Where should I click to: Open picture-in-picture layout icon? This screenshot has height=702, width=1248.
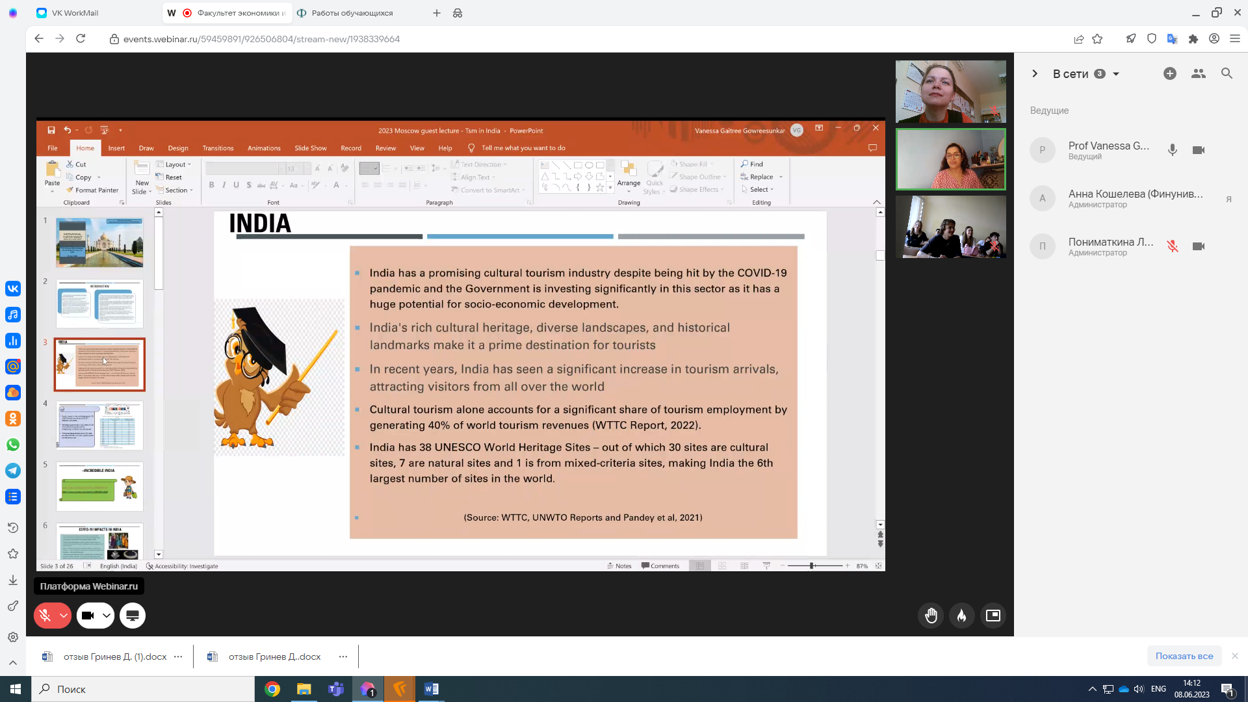(x=993, y=616)
